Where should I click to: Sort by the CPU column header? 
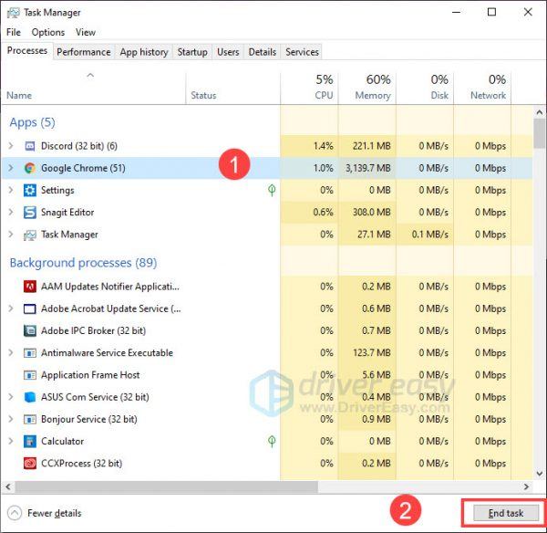[309, 89]
